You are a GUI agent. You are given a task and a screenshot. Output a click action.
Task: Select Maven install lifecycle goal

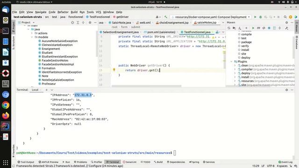point(245,50)
